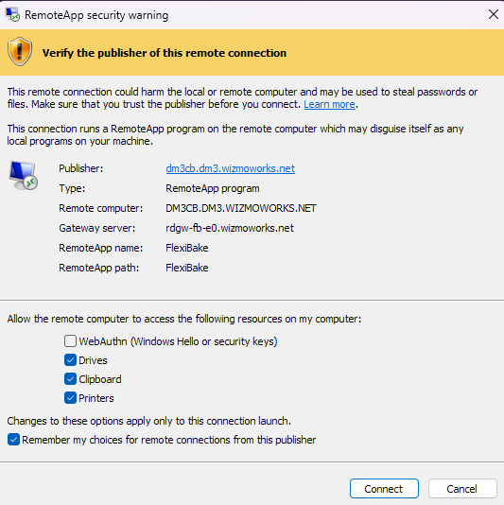Click the RemoteApp security warning title text
This screenshot has height=505, width=504.
coord(96,15)
